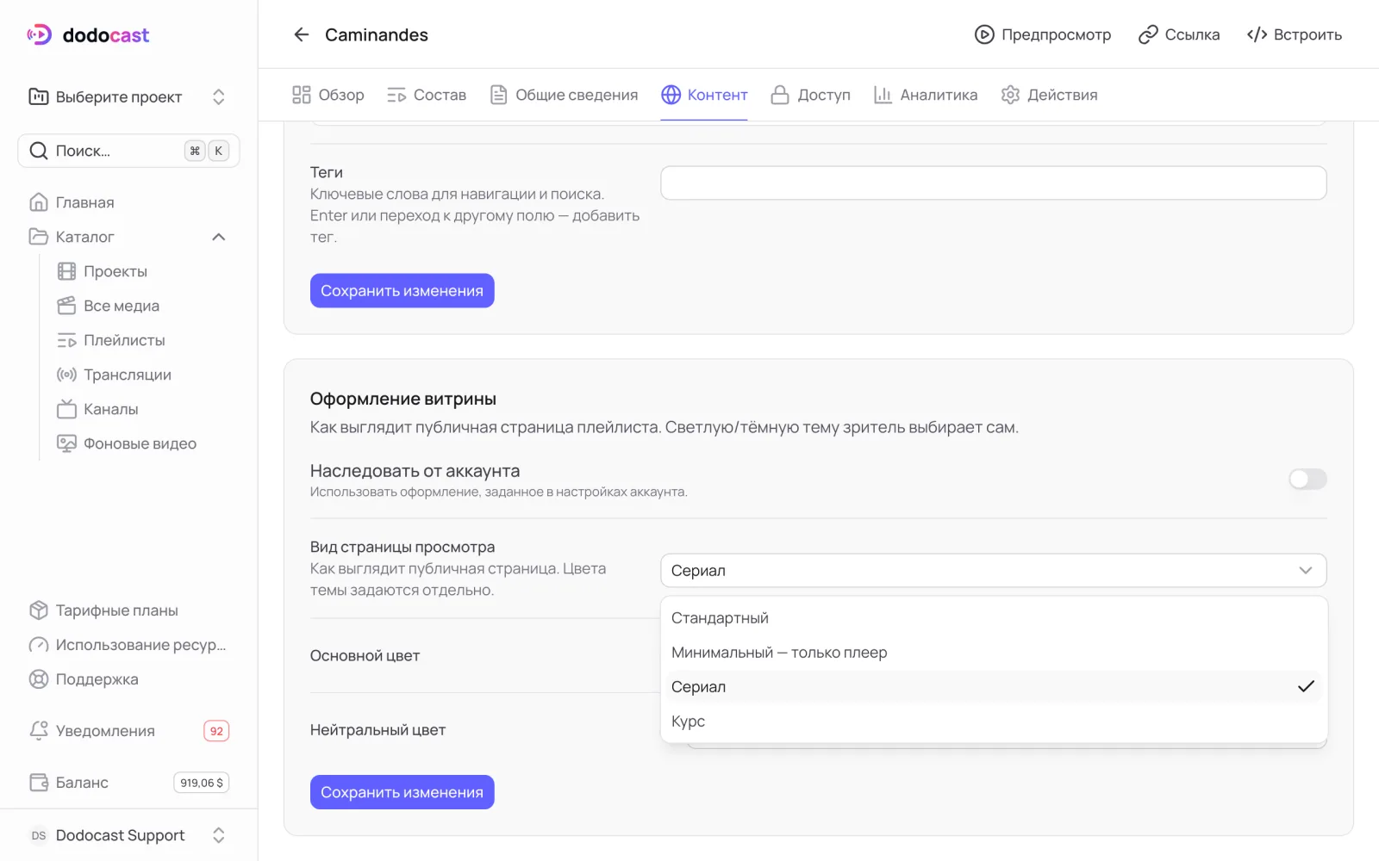Click the Поиск… search field

(128, 151)
